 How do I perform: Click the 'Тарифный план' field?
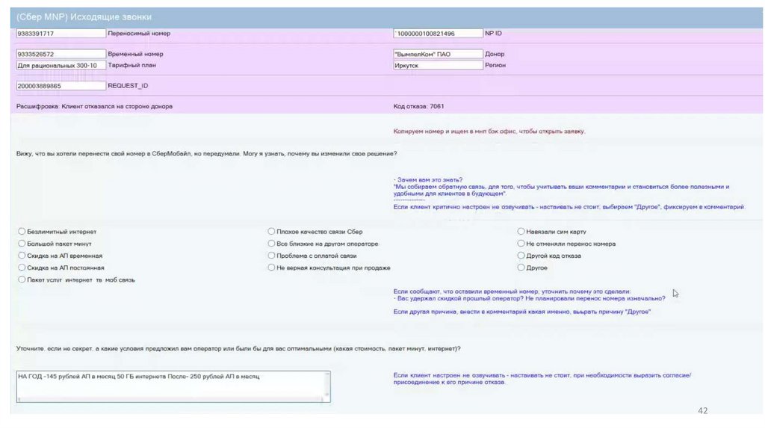click(x=61, y=65)
